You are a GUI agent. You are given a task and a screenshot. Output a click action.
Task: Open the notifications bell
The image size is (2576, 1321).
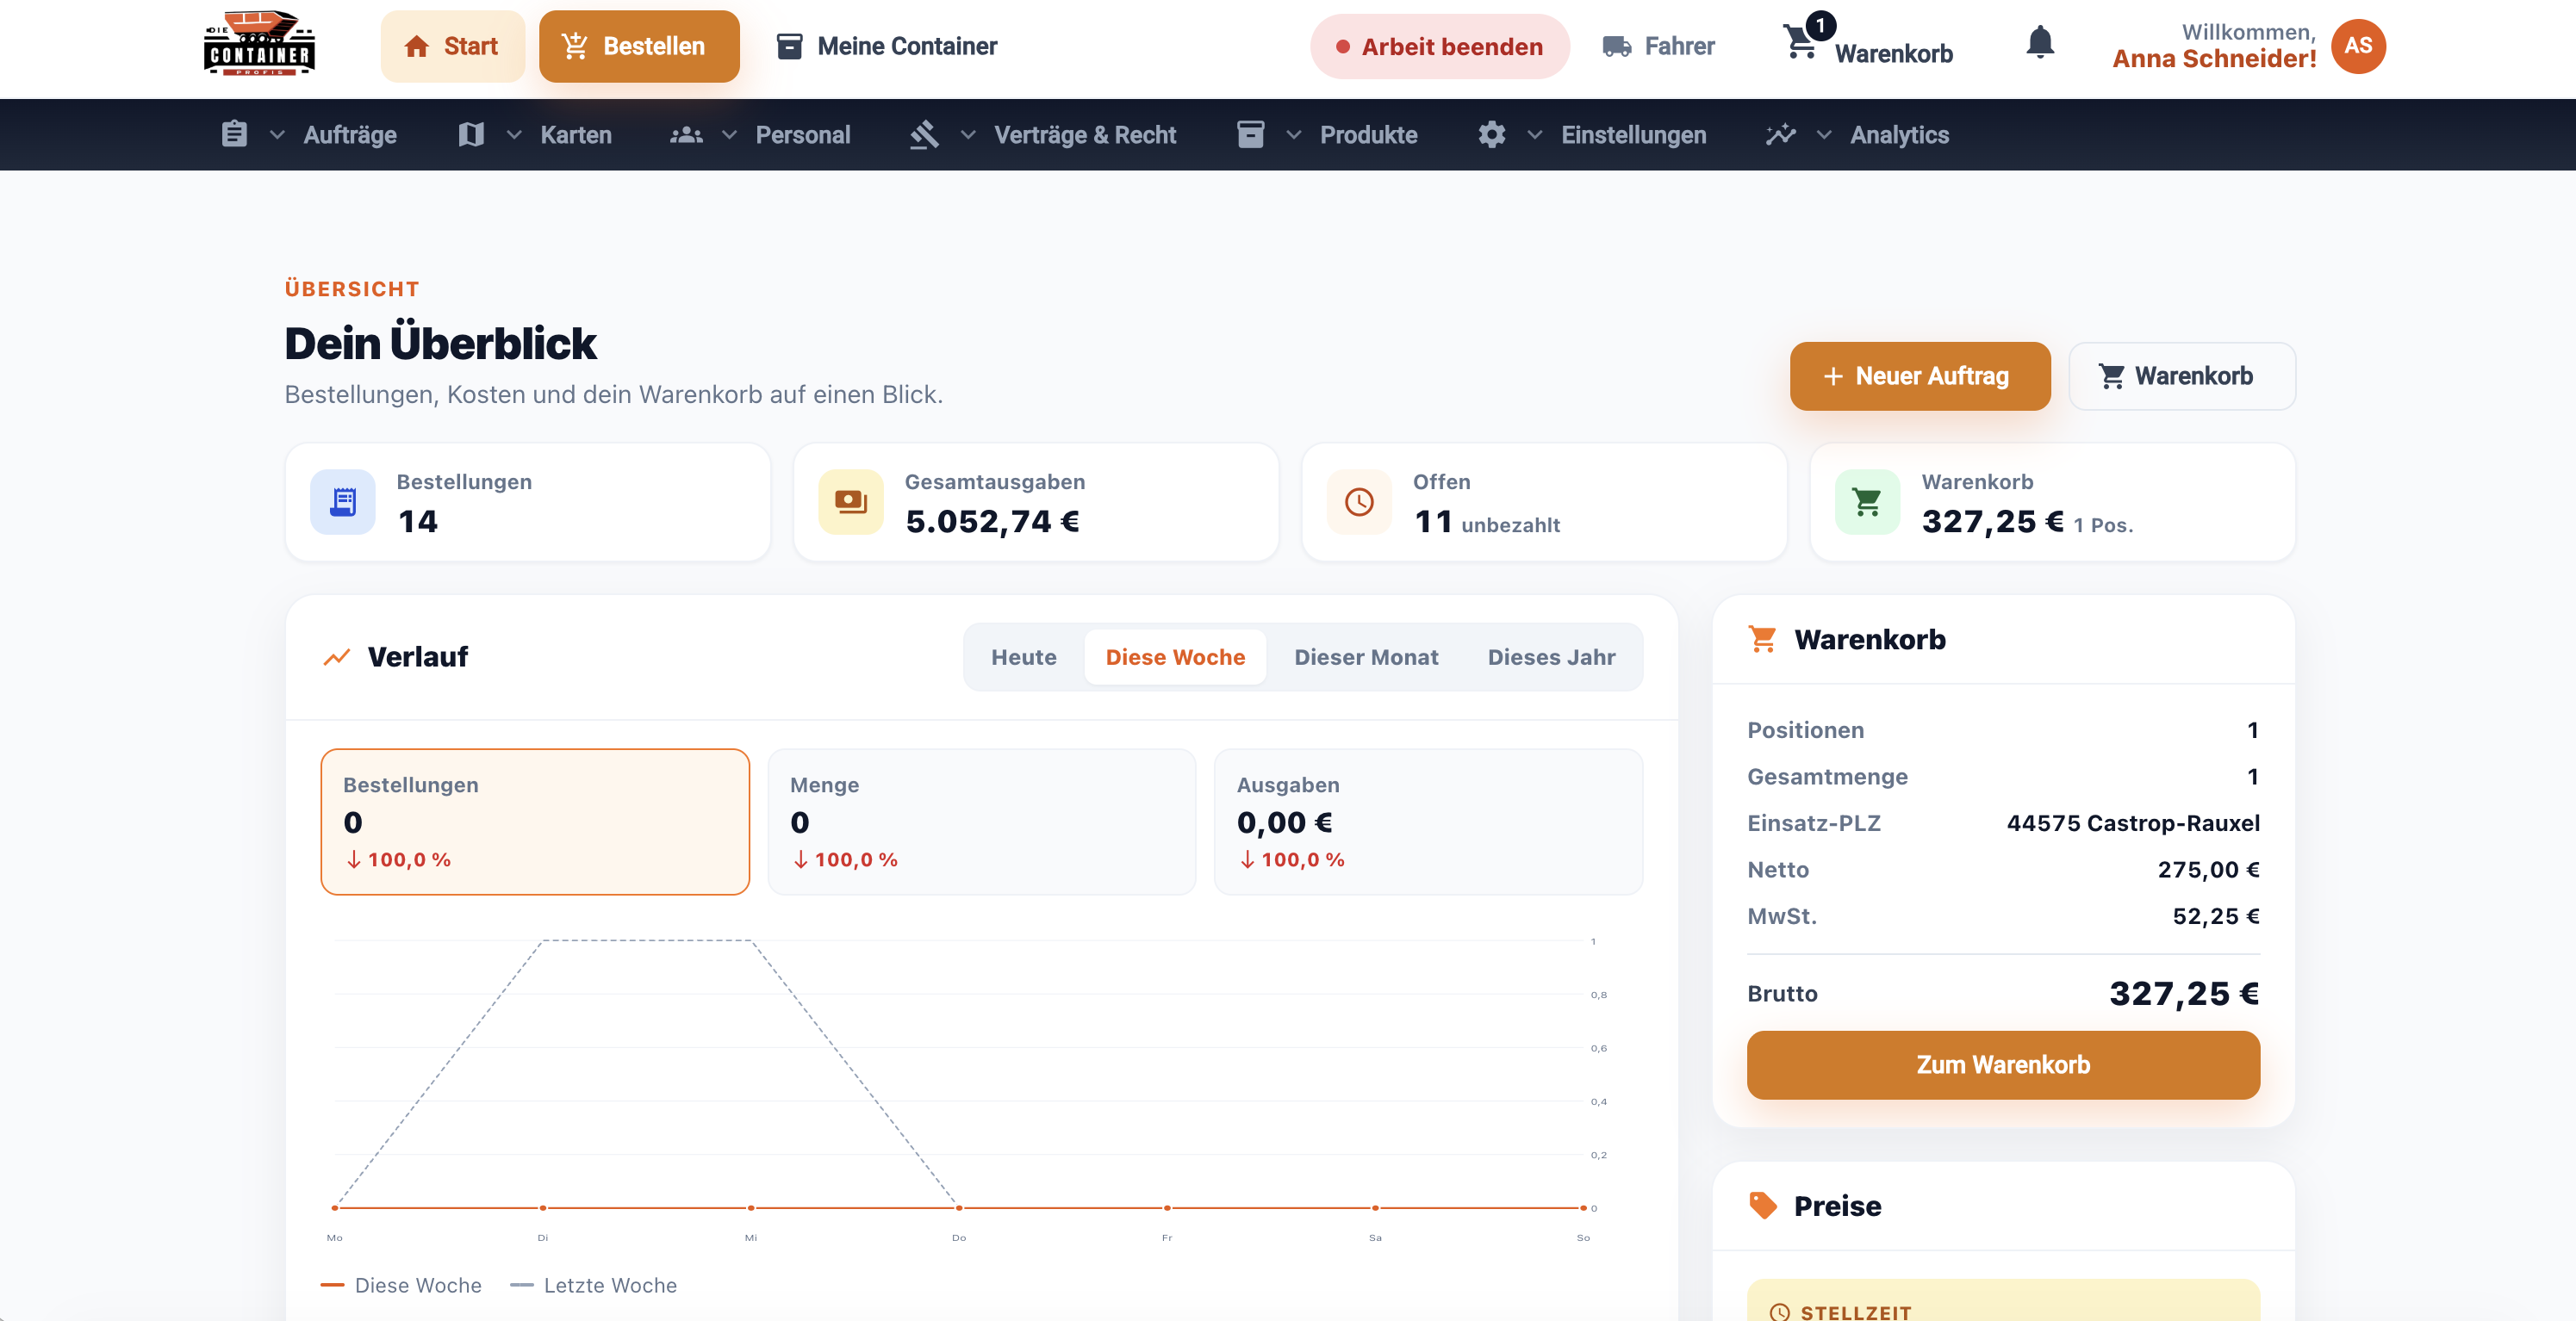pyautogui.click(x=2040, y=43)
